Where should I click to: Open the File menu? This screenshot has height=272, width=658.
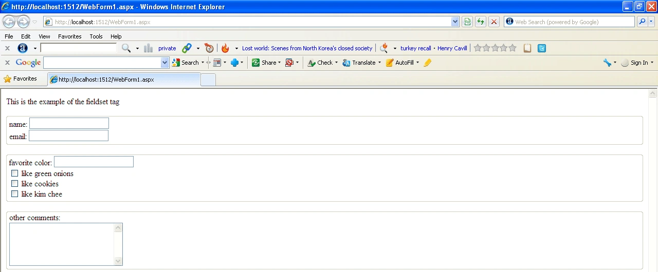(x=9, y=36)
